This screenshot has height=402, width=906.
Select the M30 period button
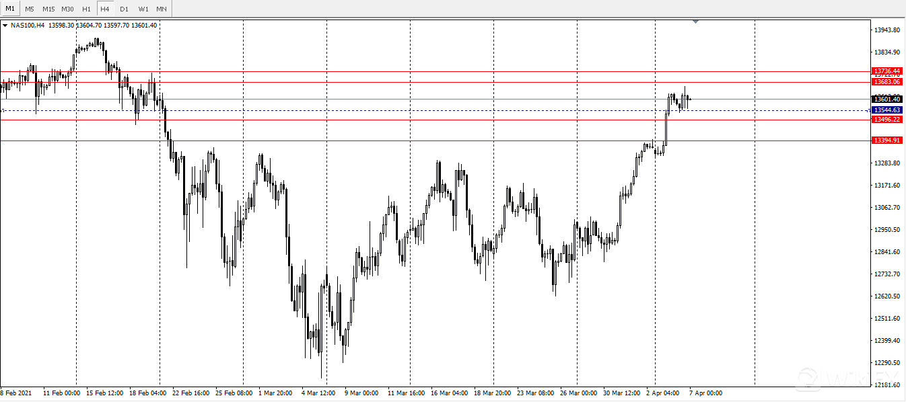point(67,9)
